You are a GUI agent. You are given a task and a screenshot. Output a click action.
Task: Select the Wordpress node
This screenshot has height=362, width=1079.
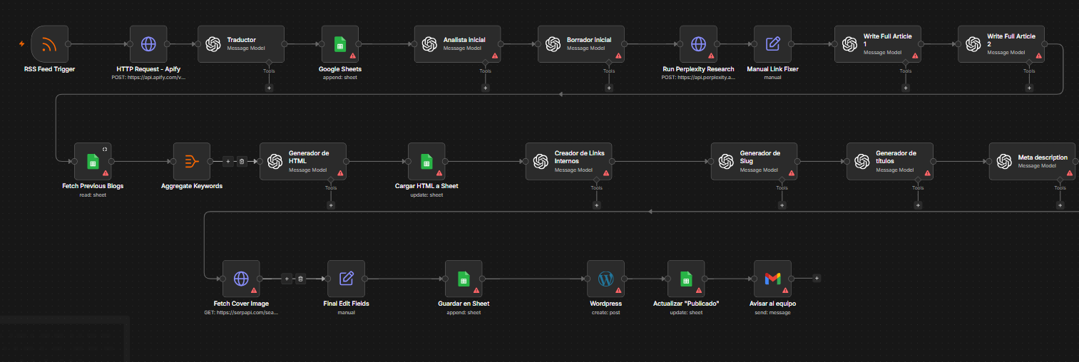coord(605,278)
